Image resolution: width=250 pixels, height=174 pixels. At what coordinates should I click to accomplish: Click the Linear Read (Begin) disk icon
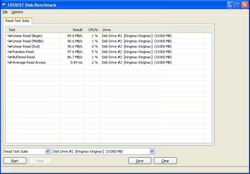pos(9,36)
